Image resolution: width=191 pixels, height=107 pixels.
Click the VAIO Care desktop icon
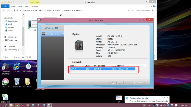5,69
